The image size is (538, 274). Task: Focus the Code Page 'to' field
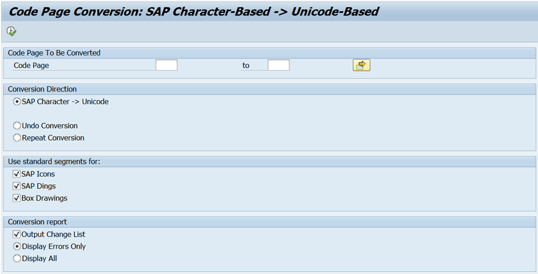(x=278, y=65)
